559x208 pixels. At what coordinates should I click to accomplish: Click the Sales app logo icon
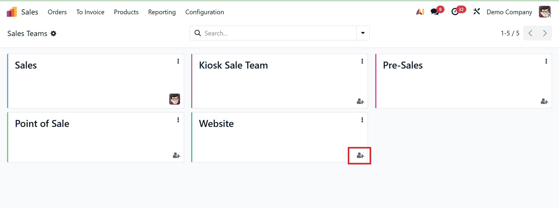tap(12, 12)
